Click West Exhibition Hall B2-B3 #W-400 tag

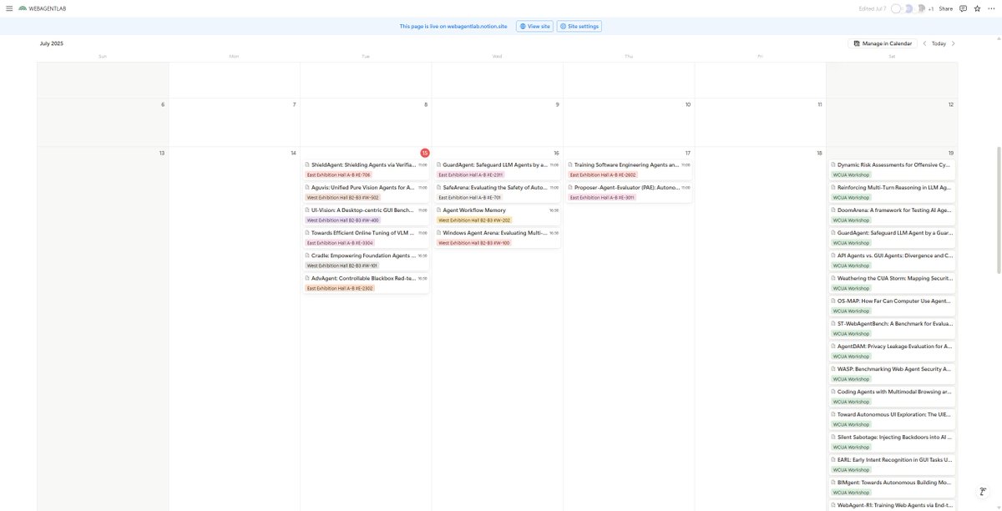[342, 220]
